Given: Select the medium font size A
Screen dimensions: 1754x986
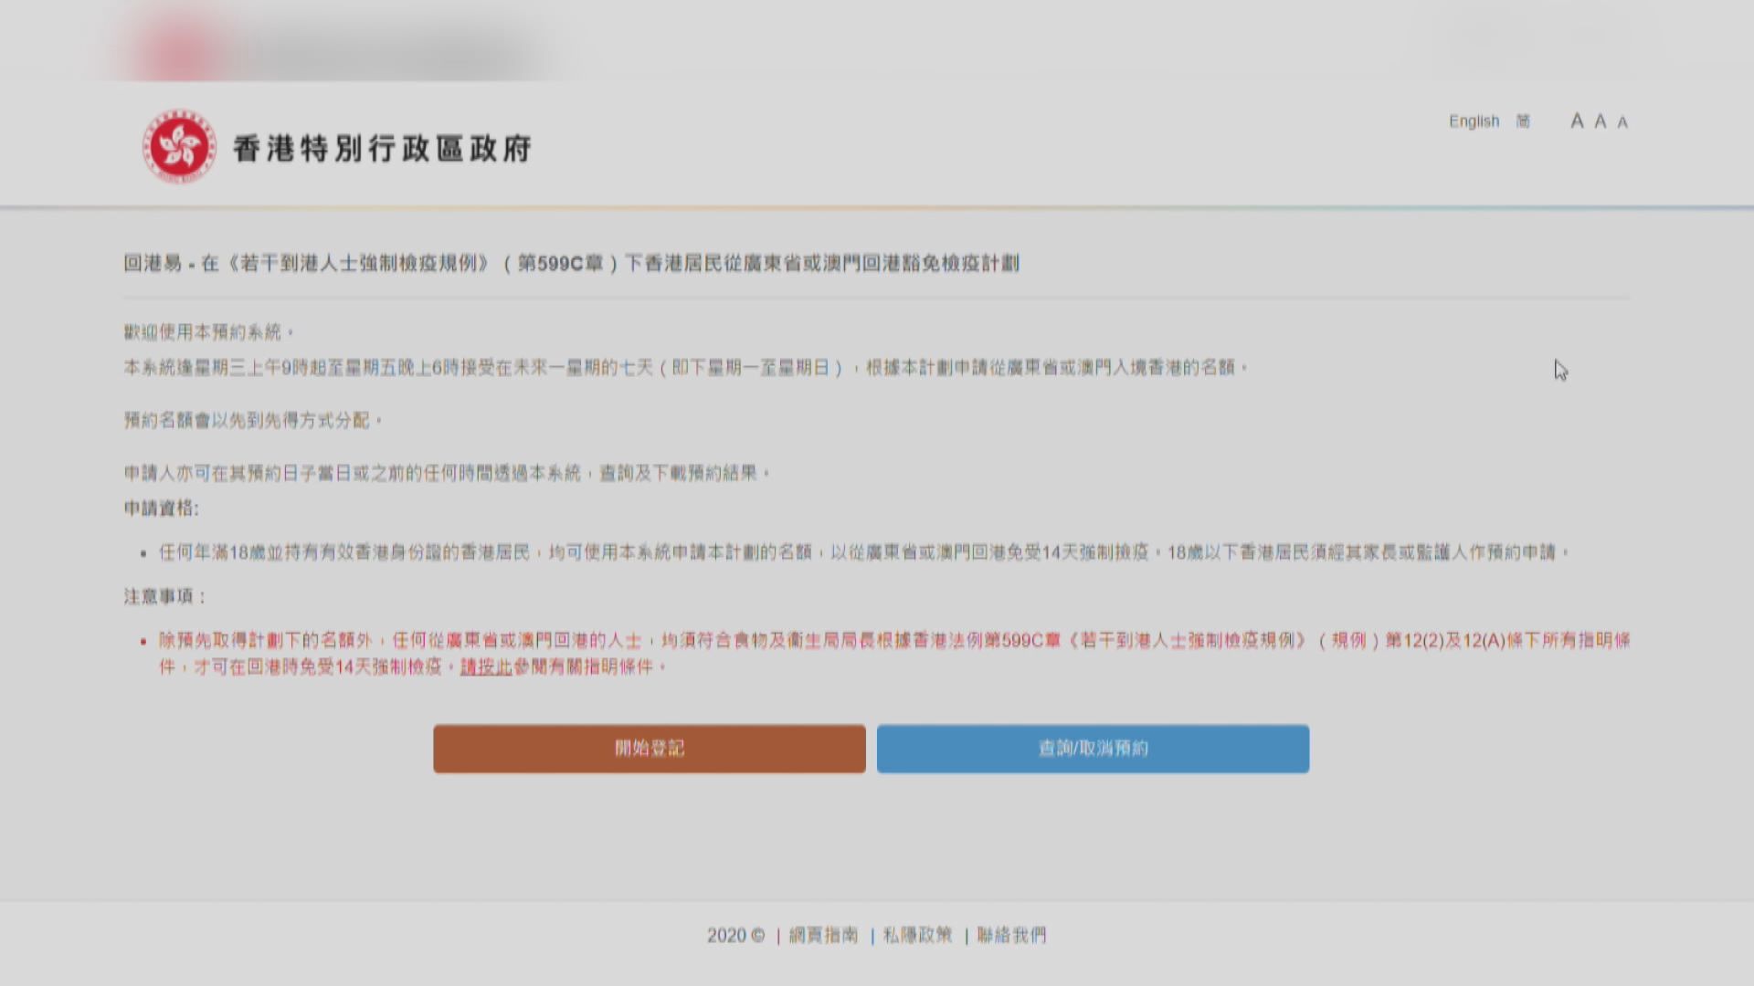Looking at the screenshot, I should point(1600,121).
